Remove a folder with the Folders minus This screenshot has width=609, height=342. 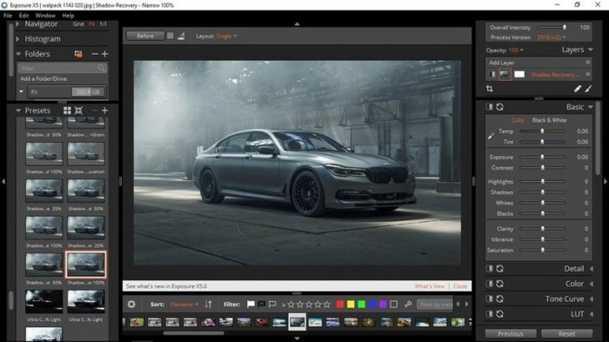pos(94,54)
